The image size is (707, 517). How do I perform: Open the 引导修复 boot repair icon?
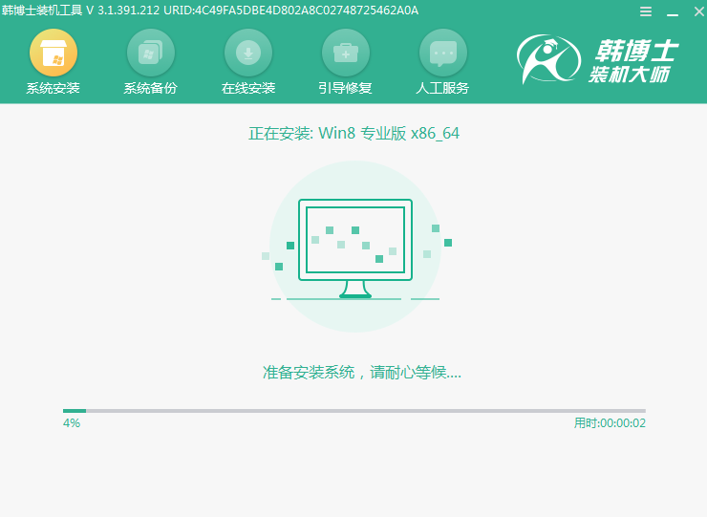point(345,53)
